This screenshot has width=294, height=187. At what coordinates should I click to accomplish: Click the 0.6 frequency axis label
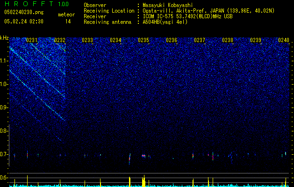pyautogui.click(x=4, y=178)
